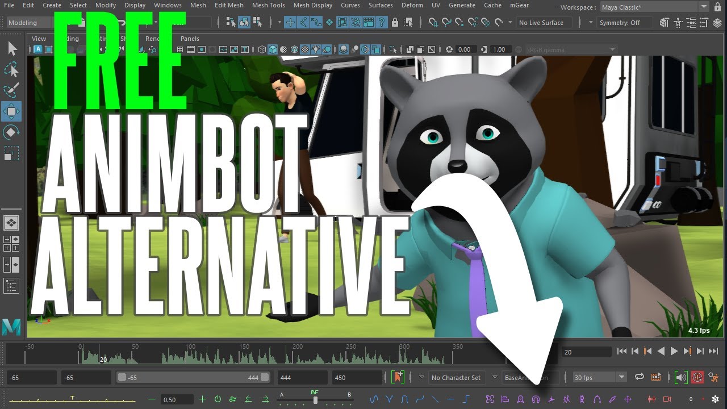Open settings gear in bottom animation toolbar
This screenshot has height=409, width=727.
click(x=715, y=399)
